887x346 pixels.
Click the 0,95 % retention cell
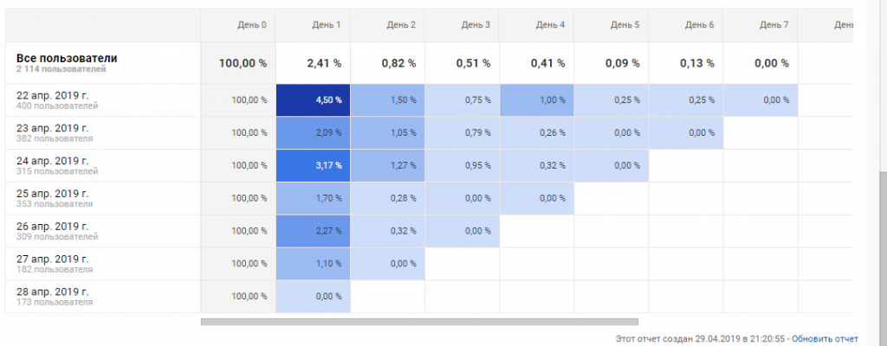pyautogui.click(x=463, y=165)
